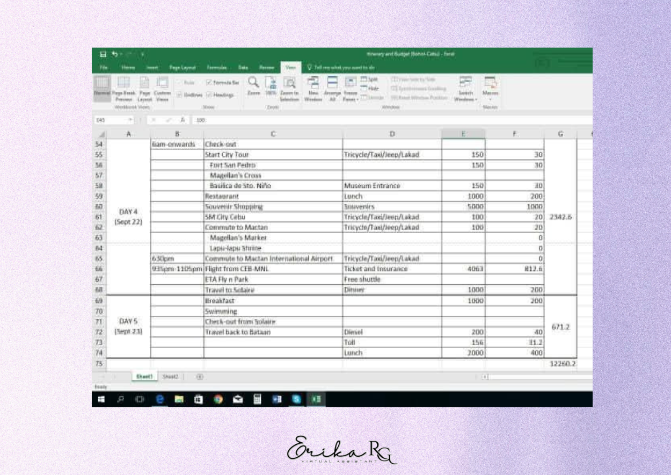Image resolution: width=671 pixels, height=475 pixels.
Task: Open Microsoft Store from taskbar
Action: (x=198, y=399)
